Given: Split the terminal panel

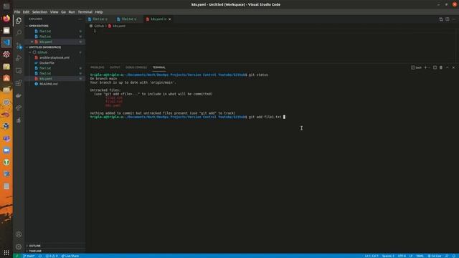Looking at the screenshot, I should coord(435,67).
